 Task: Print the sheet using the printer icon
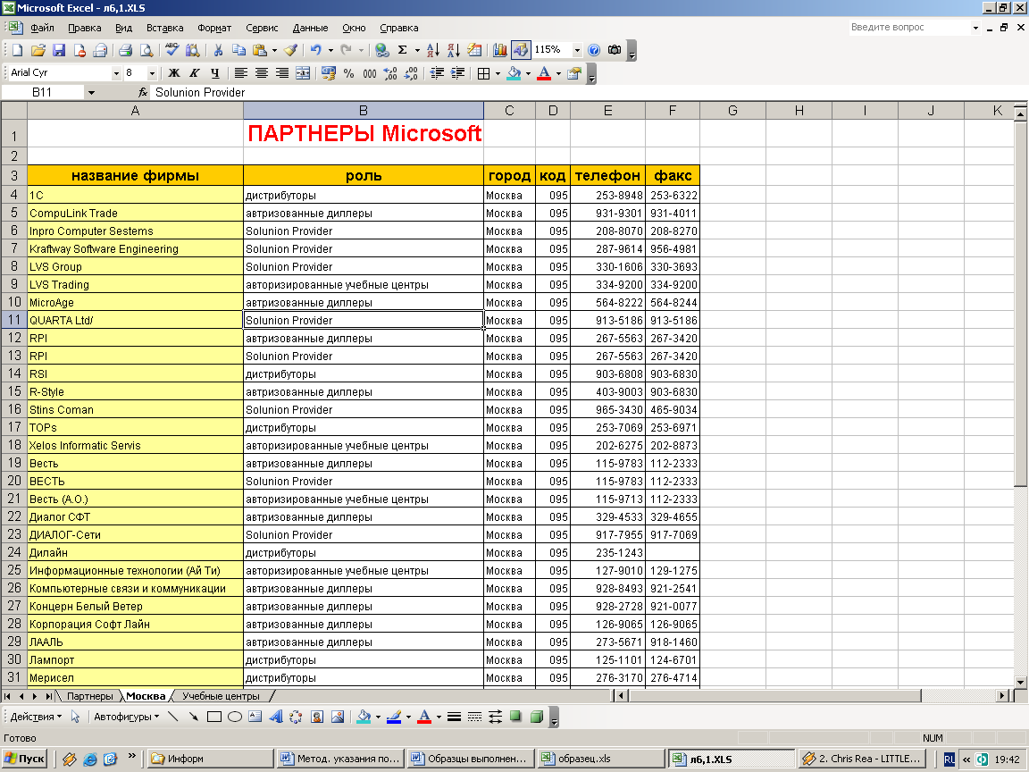click(x=125, y=50)
